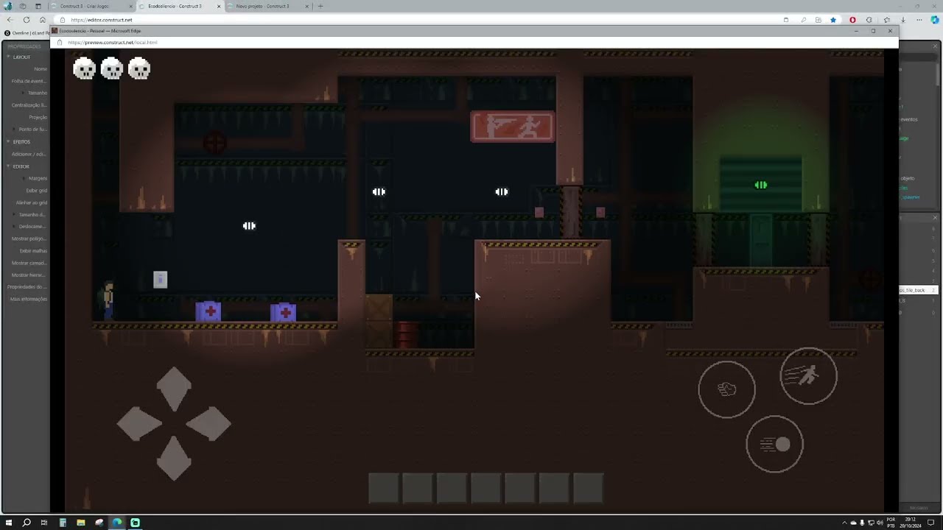Open Windows taskbar search

click(27, 523)
